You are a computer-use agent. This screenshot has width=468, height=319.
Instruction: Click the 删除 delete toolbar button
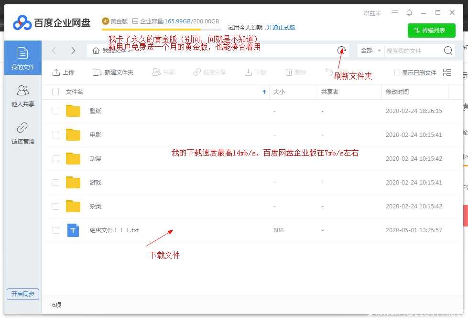pos(295,72)
